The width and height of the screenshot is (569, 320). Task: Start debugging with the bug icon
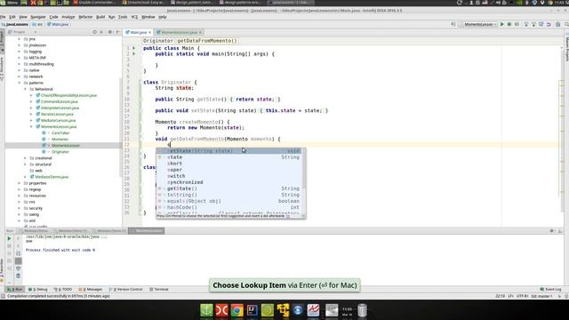coord(509,24)
